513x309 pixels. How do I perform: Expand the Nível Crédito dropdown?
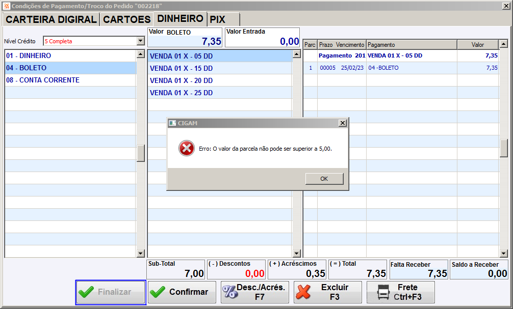(141, 41)
